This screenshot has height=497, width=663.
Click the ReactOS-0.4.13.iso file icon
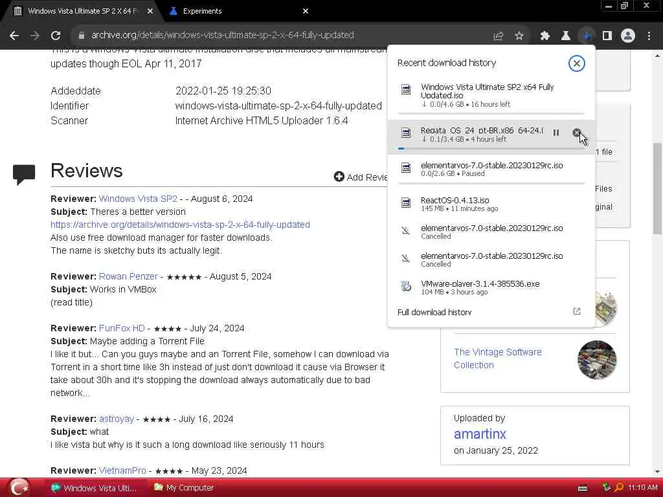click(406, 203)
